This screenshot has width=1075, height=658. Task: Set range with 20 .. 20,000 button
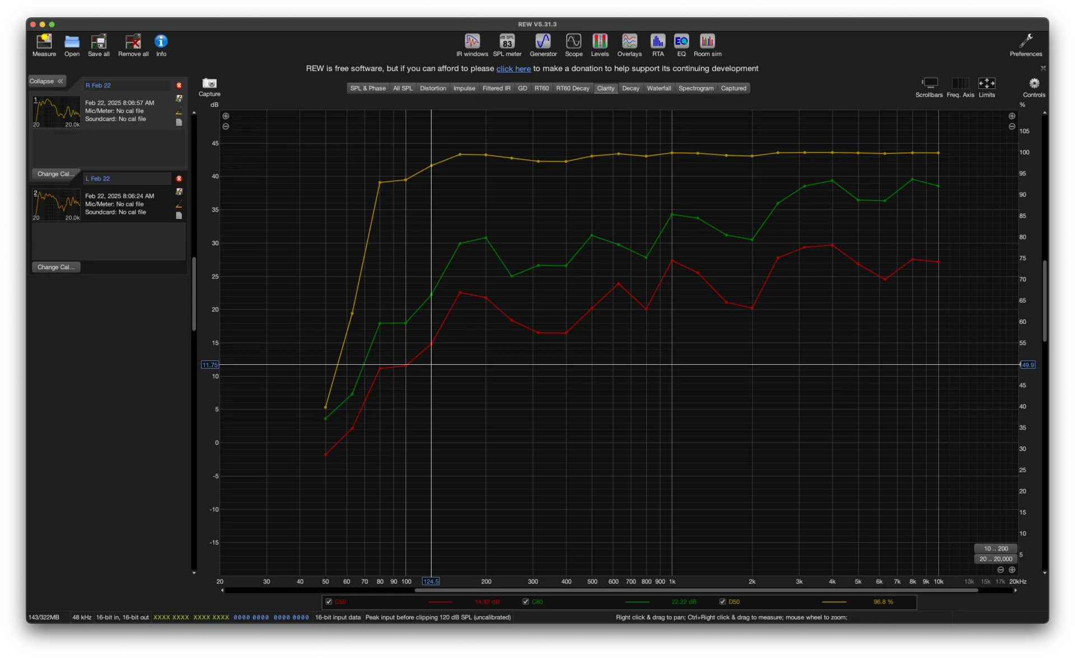(x=995, y=559)
